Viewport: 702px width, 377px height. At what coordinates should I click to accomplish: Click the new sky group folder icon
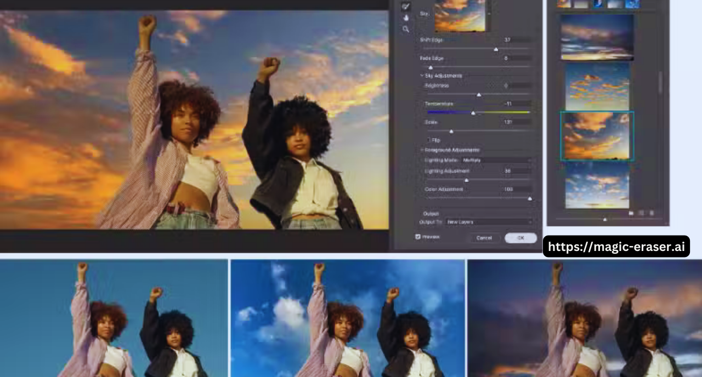pos(631,213)
